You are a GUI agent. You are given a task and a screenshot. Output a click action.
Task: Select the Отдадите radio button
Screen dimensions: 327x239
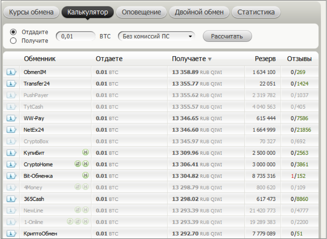[x=13, y=32]
